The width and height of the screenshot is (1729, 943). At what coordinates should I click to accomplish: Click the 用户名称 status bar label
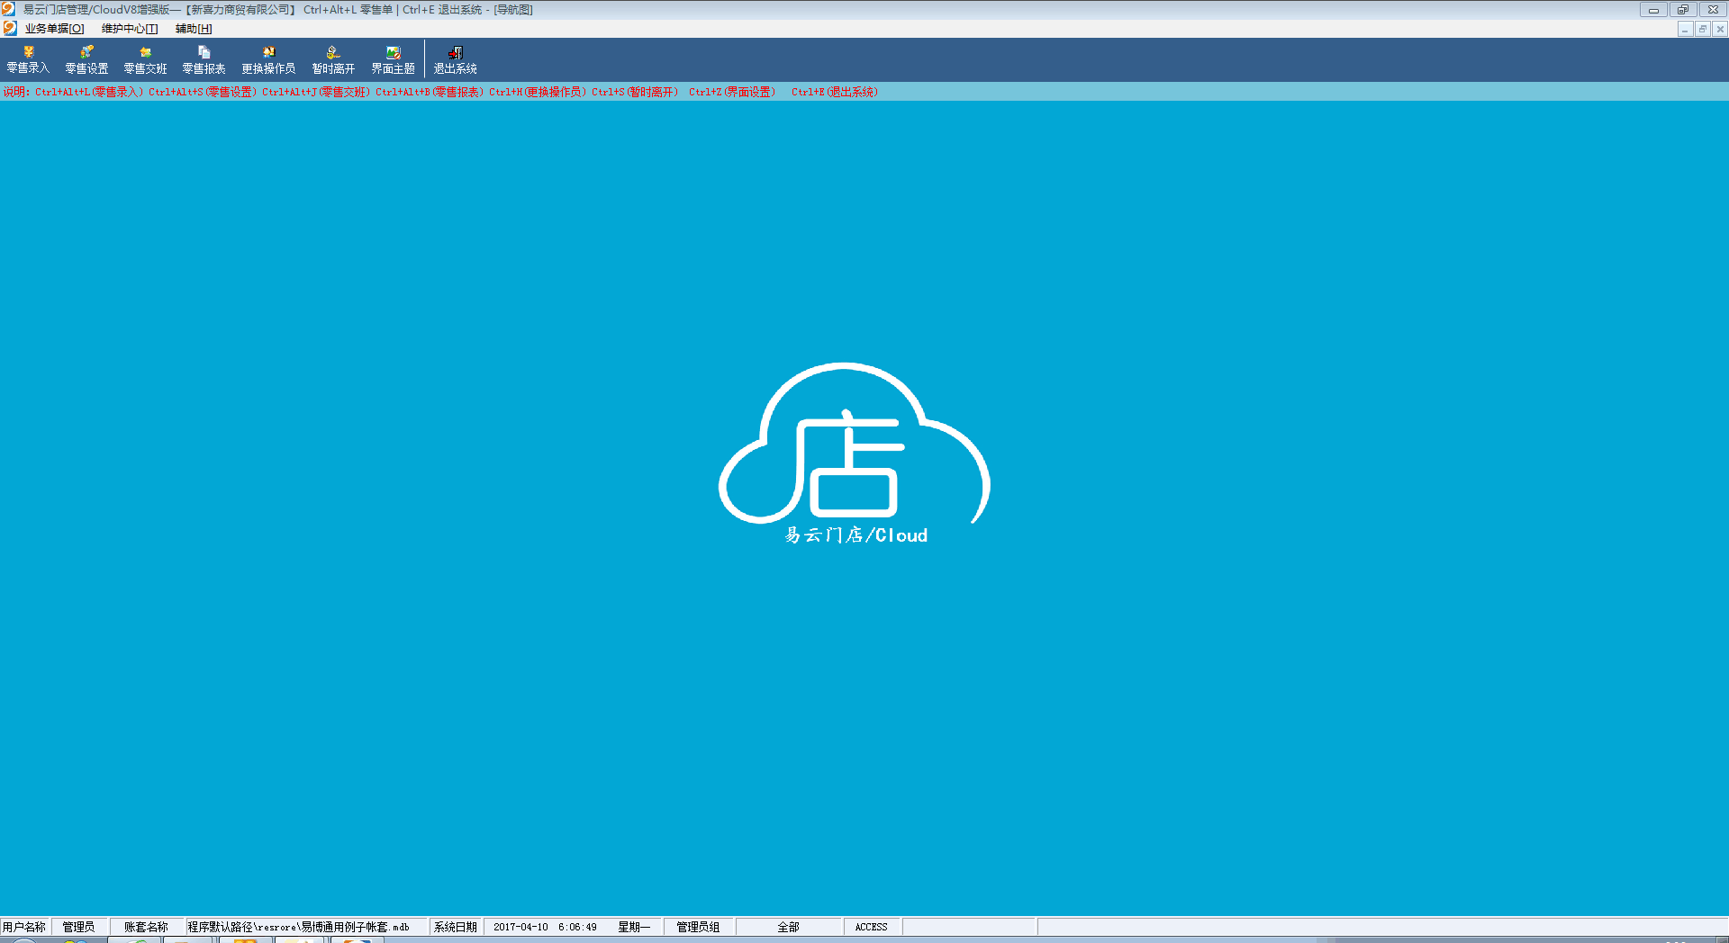coord(24,927)
